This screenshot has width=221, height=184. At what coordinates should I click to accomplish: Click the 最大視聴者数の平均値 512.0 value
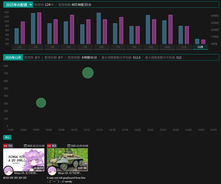[121, 58]
